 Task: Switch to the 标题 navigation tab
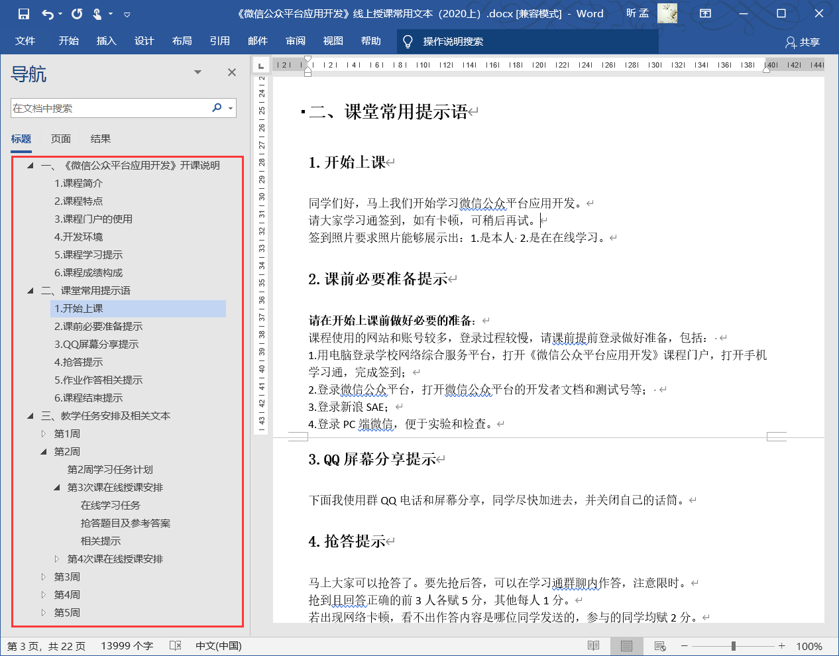pyautogui.click(x=21, y=139)
